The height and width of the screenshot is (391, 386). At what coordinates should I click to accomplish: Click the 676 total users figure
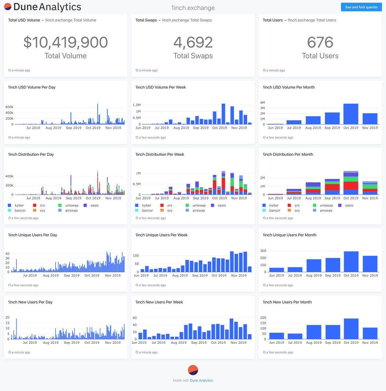pyautogui.click(x=320, y=42)
